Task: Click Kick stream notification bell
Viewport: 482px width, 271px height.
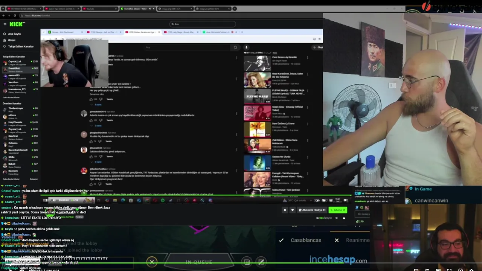Action: click(285, 210)
